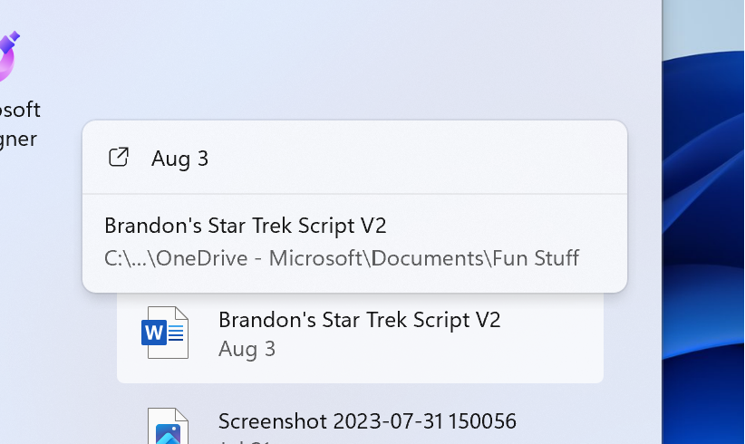Click the OneDrive Fun Stuff file path

pyautogui.click(x=341, y=258)
